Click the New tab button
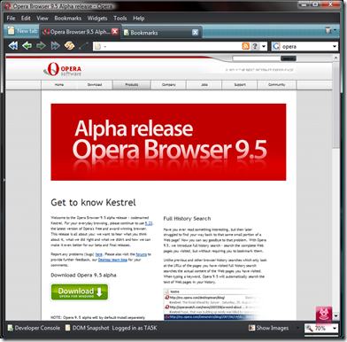347x342 pixels. click(x=22, y=31)
